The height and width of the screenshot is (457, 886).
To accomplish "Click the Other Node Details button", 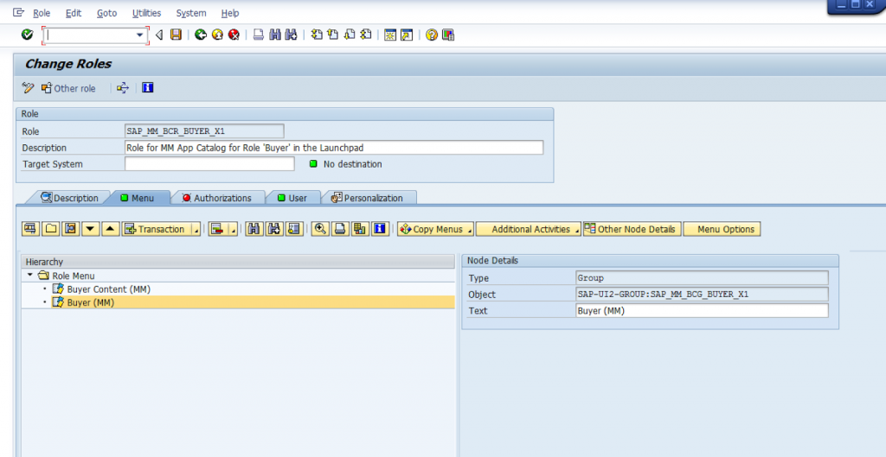I will (632, 229).
